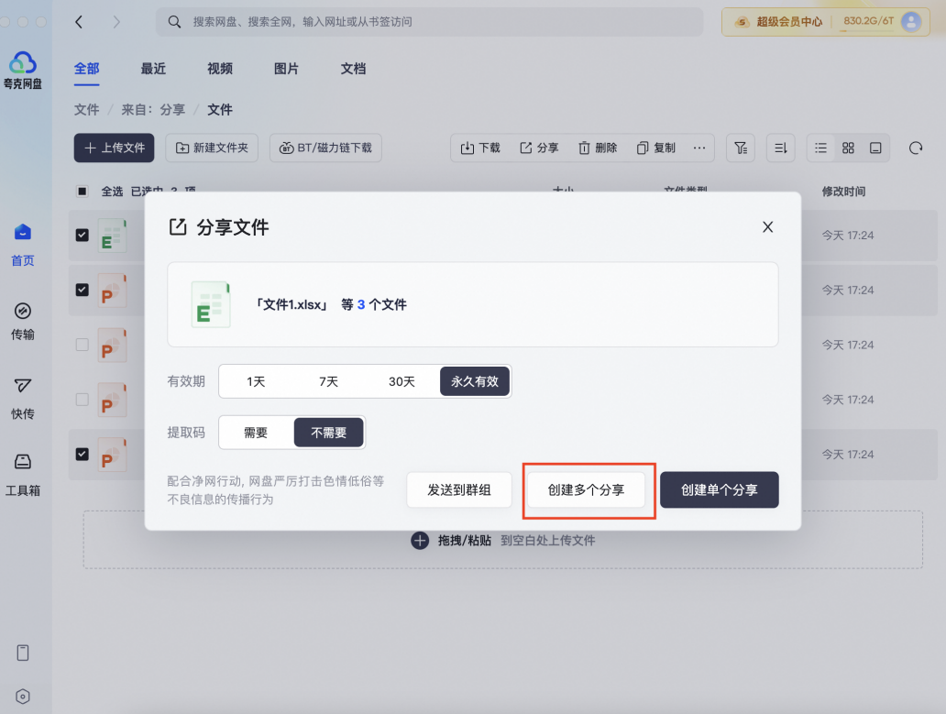Open the user avatar account menu
The image size is (946, 714).
click(x=910, y=21)
